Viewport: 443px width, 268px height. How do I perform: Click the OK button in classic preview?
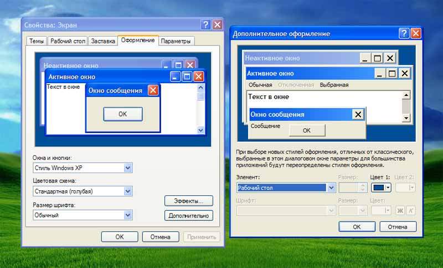coord(307,130)
